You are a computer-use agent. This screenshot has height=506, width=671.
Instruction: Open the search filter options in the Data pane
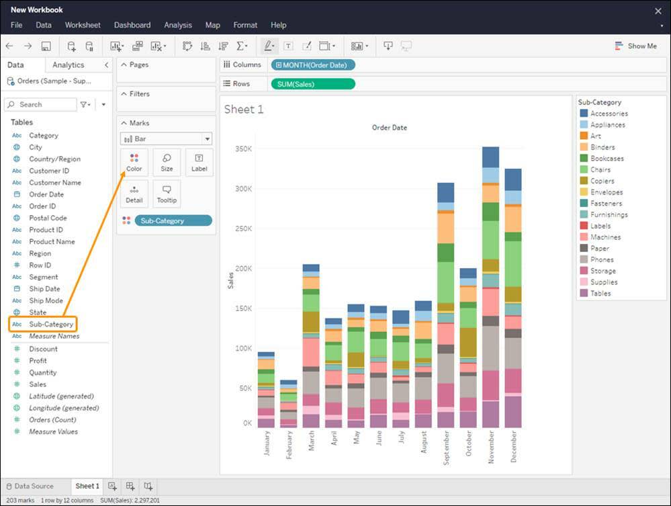tap(85, 104)
